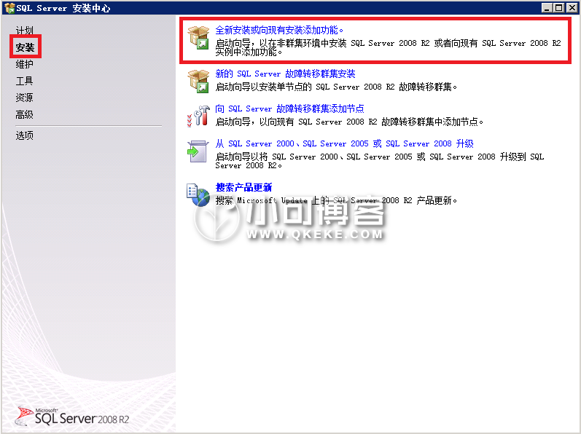Select the 安装 page in the sidebar
581x434 pixels.
pyautogui.click(x=25, y=47)
